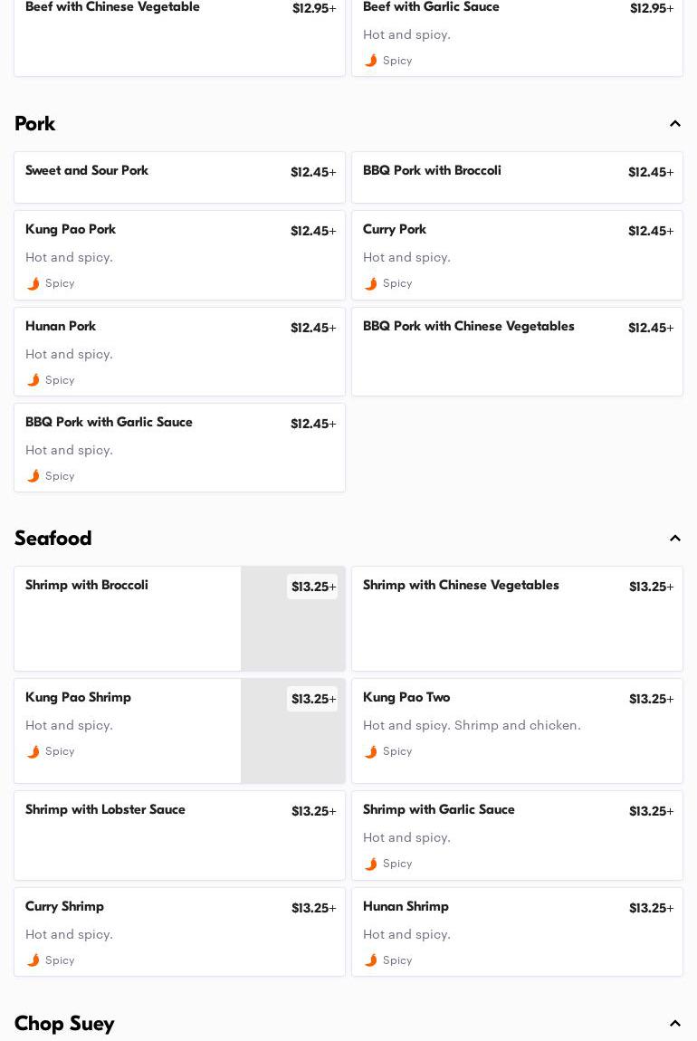Click the $13.25+ price on Curry Shrimp
697x1041 pixels.
tap(313, 908)
